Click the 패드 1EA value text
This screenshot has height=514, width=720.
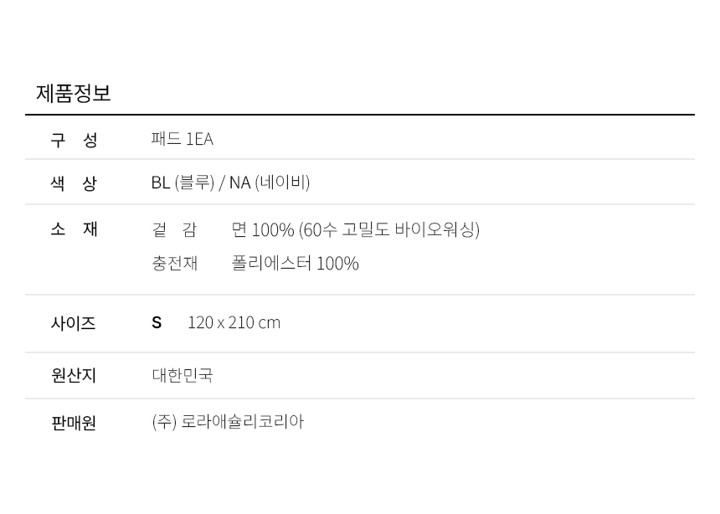[182, 139]
